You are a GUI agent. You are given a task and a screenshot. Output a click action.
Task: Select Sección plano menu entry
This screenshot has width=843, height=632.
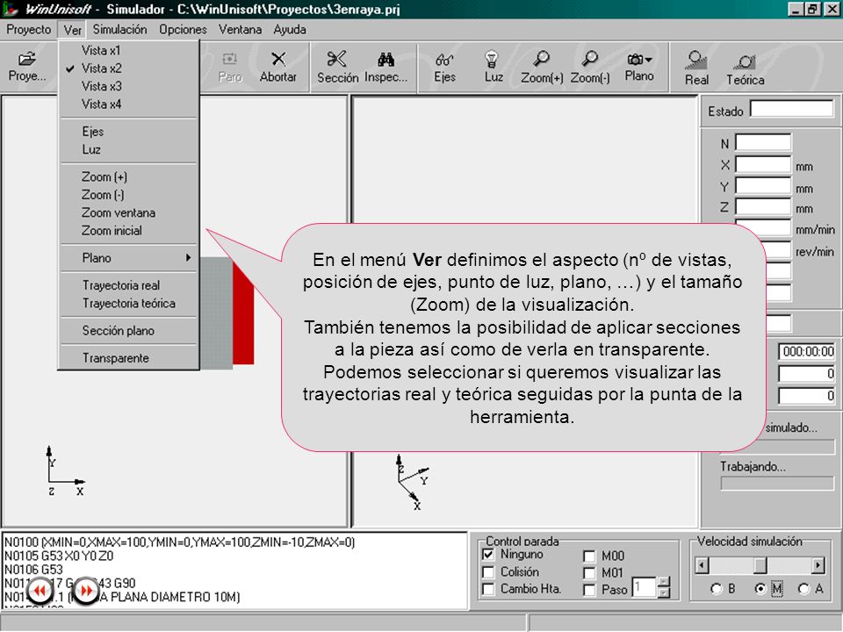[128, 331]
